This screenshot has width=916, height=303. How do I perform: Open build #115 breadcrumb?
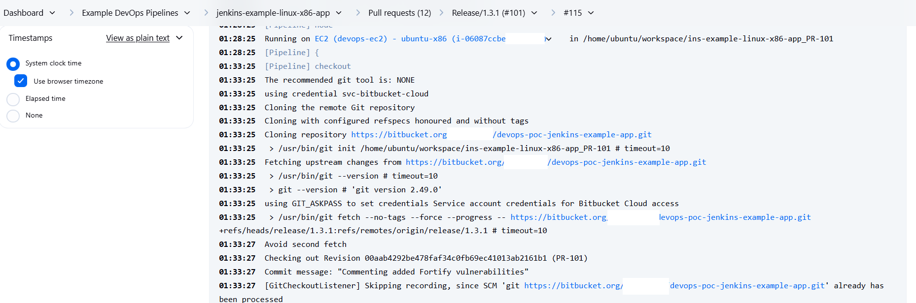point(572,13)
